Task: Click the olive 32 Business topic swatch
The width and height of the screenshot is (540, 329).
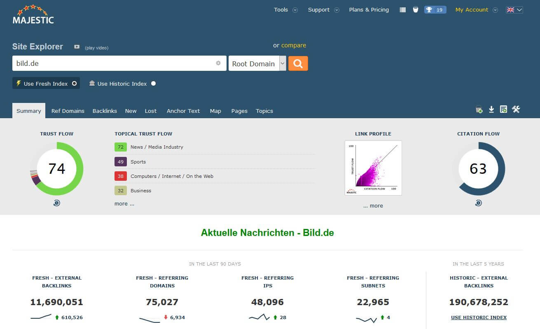Action: click(x=121, y=191)
